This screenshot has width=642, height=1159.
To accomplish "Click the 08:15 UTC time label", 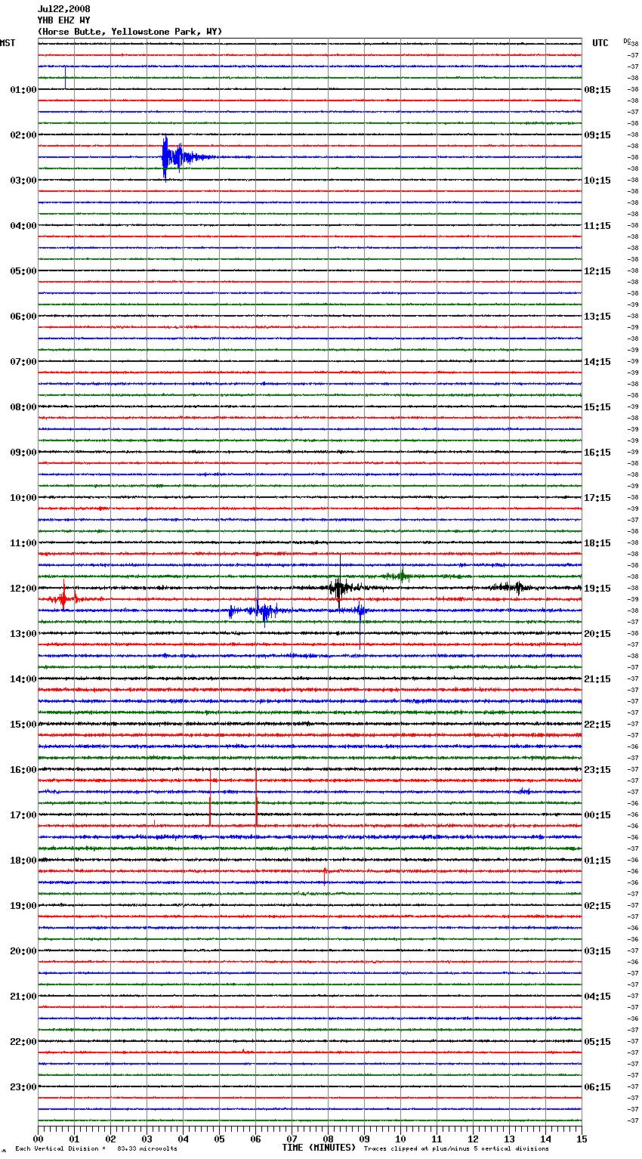I will tap(597, 90).
